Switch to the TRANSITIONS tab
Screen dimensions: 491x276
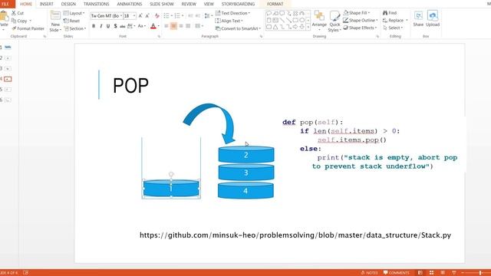coord(96,4)
